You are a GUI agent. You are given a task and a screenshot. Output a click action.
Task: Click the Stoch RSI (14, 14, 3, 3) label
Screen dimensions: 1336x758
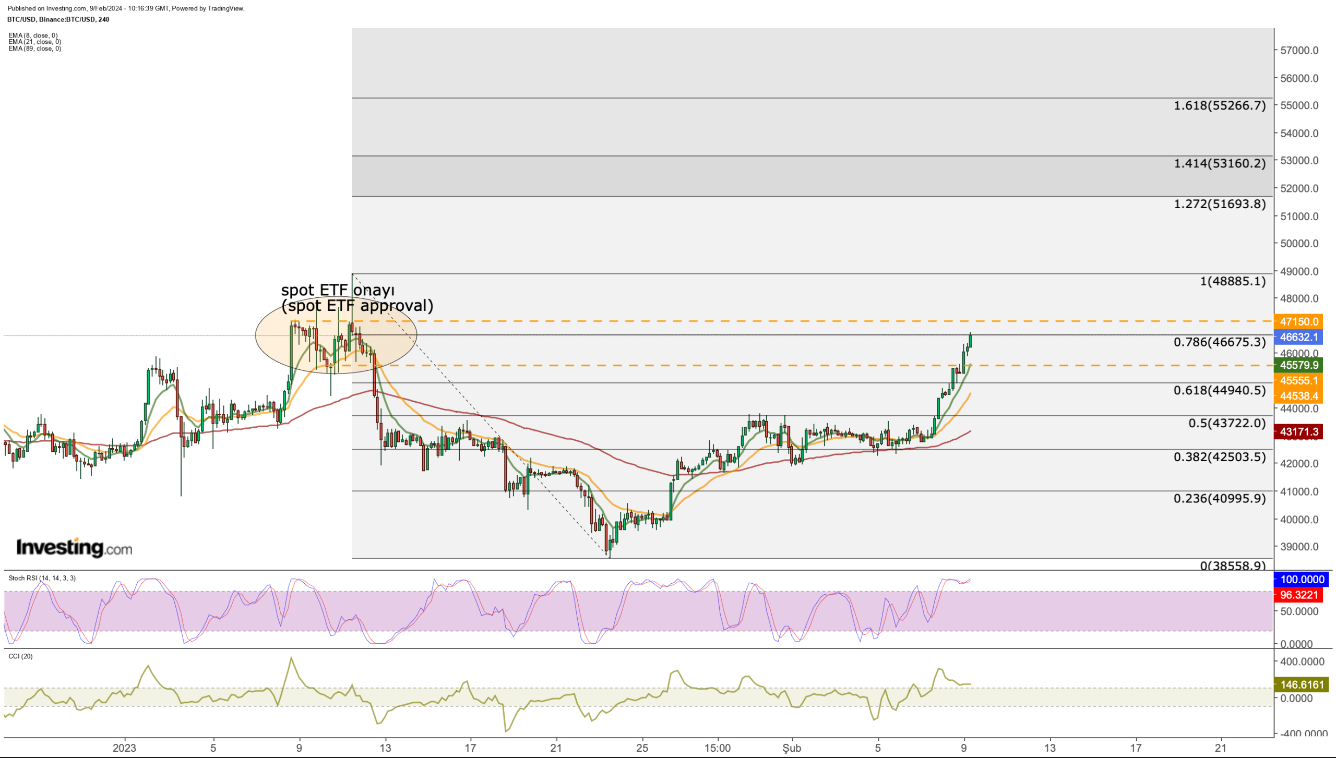pos(42,578)
